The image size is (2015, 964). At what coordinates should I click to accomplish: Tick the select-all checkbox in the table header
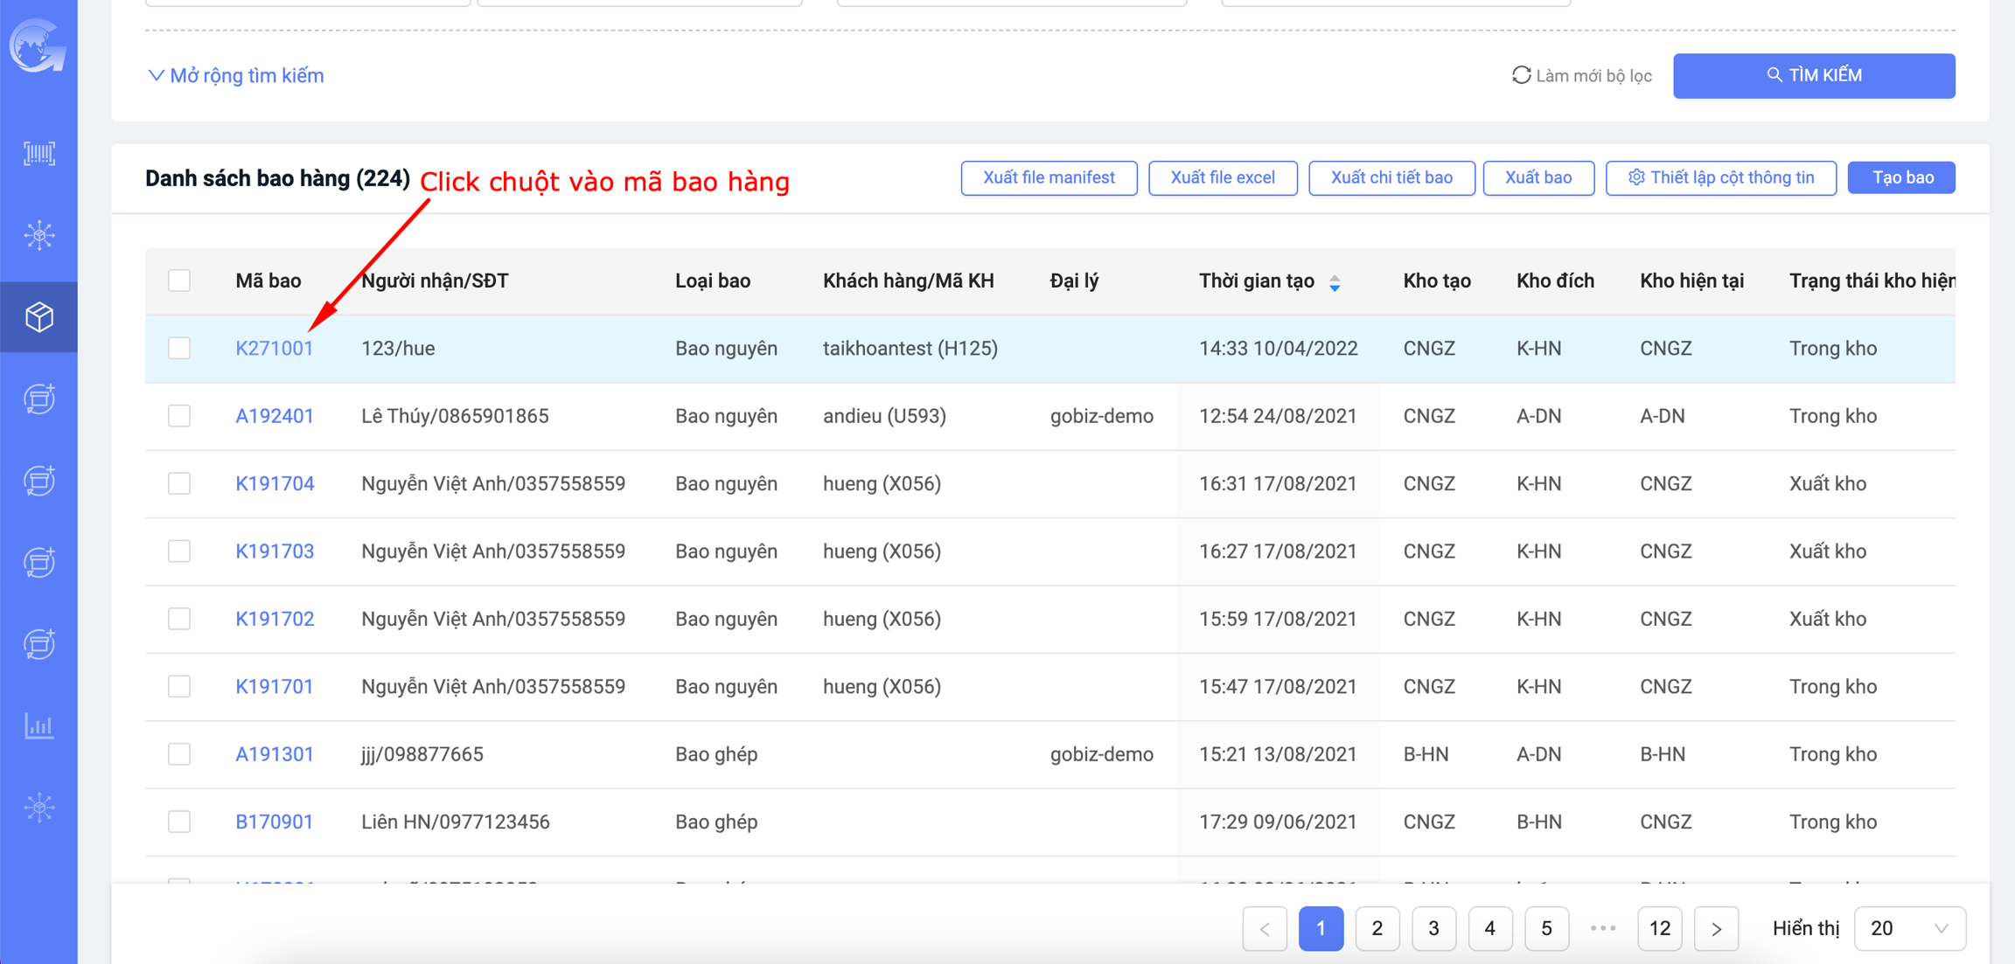point(179,281)
